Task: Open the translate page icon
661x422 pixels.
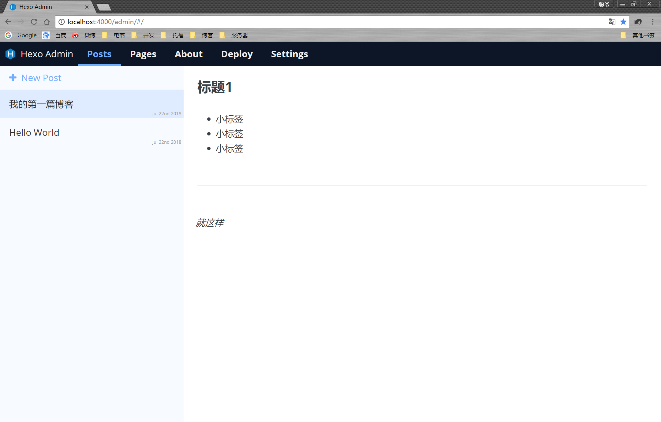Action: (612, 22)
